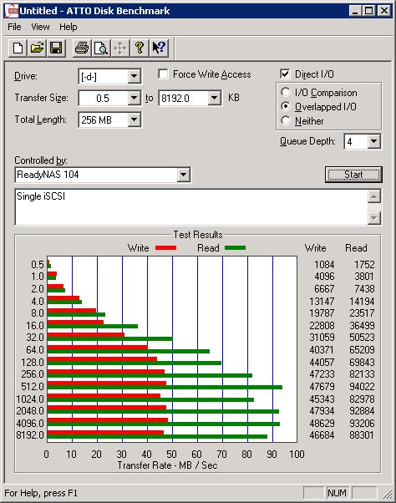Open Print Preview magnifier icon
The image size is (396, 503).
click(x=101, y=48)
